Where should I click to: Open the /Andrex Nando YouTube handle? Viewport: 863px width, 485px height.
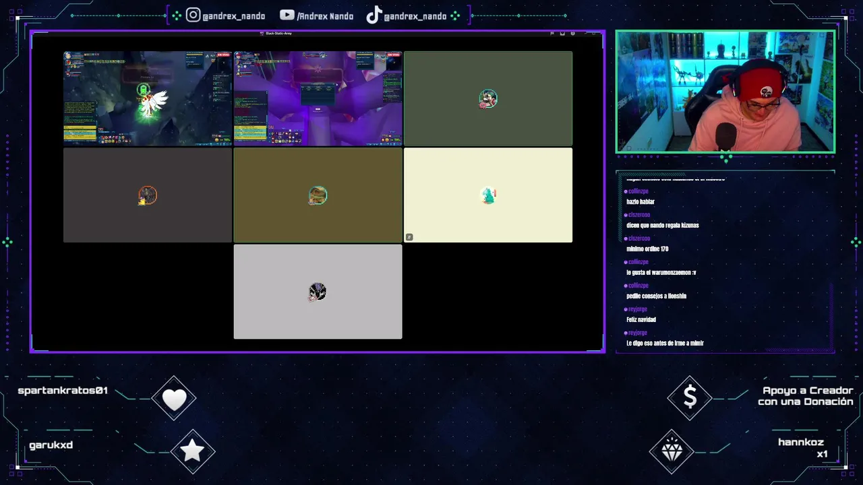point(325,16)
